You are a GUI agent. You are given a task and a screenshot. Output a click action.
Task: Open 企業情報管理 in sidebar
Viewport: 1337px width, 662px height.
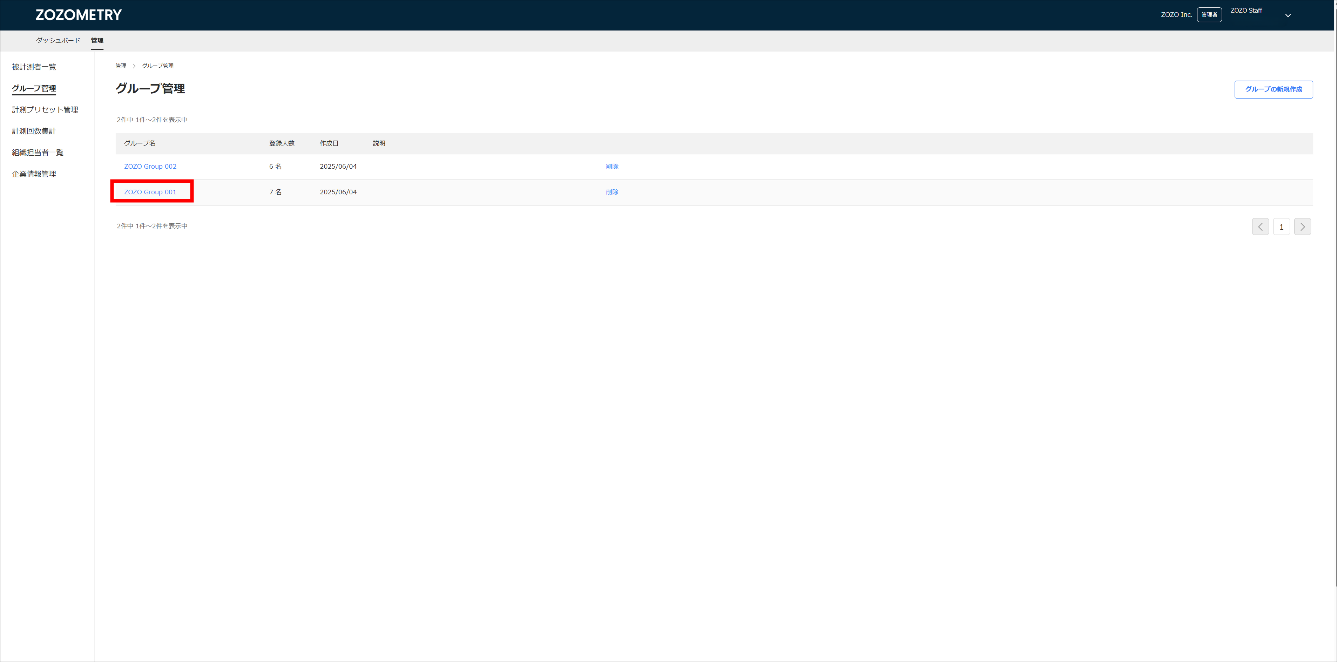(x=34, y=174)
